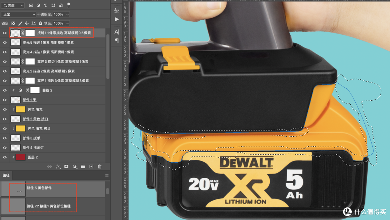Select path 路径 5 黄色部件
The width and height of the screenshot is (390, 220).
(x=53, y=189)
